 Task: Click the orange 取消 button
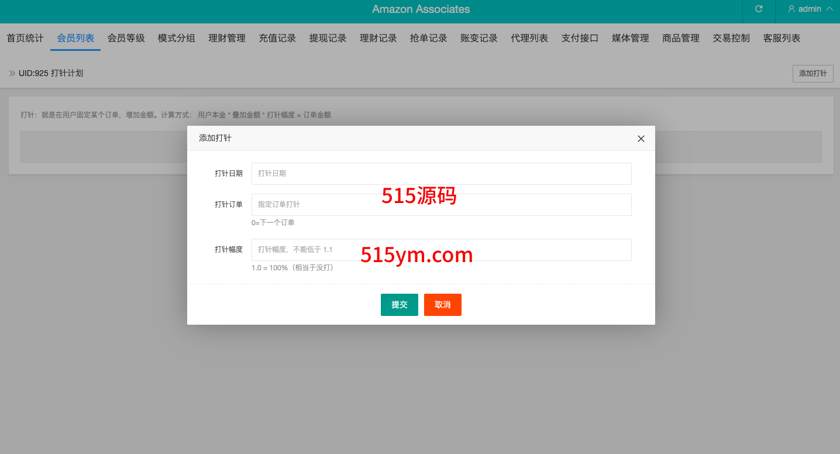coord(442,305)
